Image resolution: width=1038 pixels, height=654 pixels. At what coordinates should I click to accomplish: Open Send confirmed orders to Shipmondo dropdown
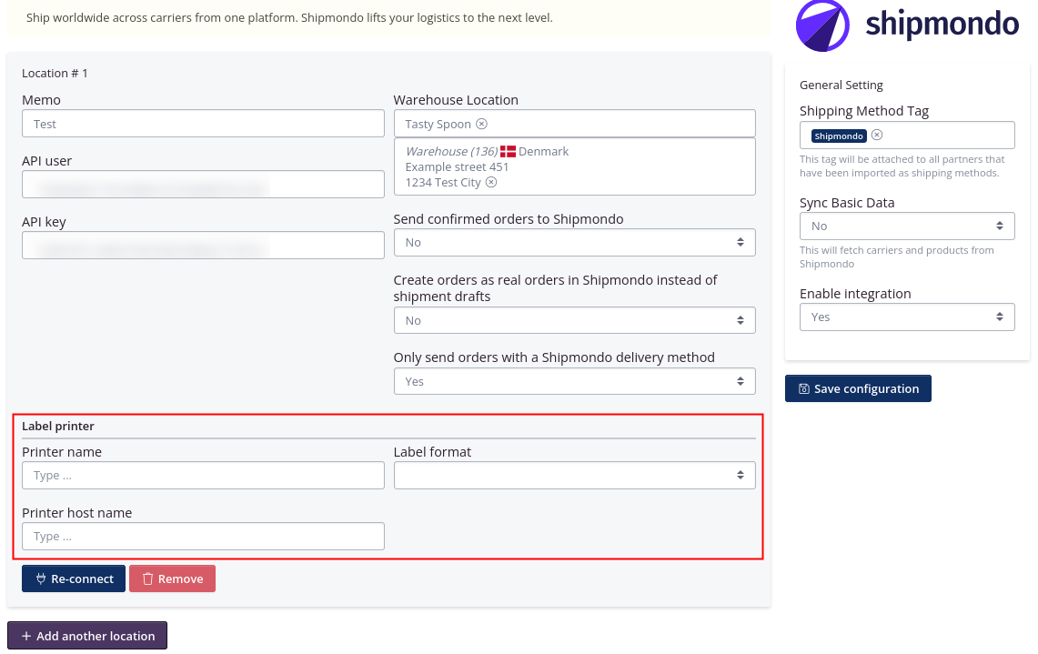(574, 243)
